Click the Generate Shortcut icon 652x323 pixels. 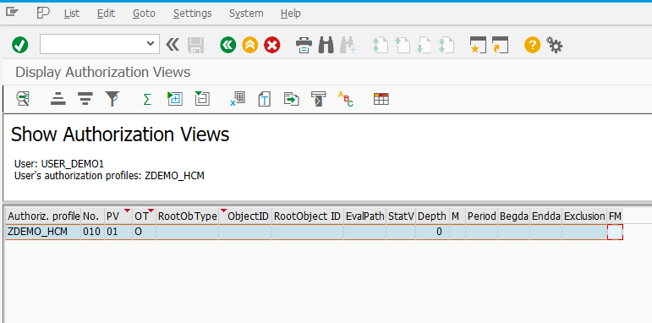[500, 45]
